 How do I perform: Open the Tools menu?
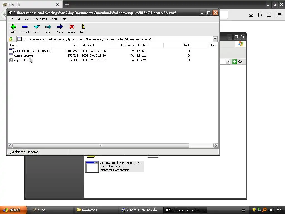(54, 19)
